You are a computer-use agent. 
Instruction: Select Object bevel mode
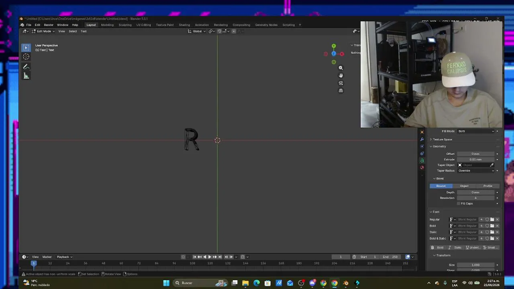464,186
